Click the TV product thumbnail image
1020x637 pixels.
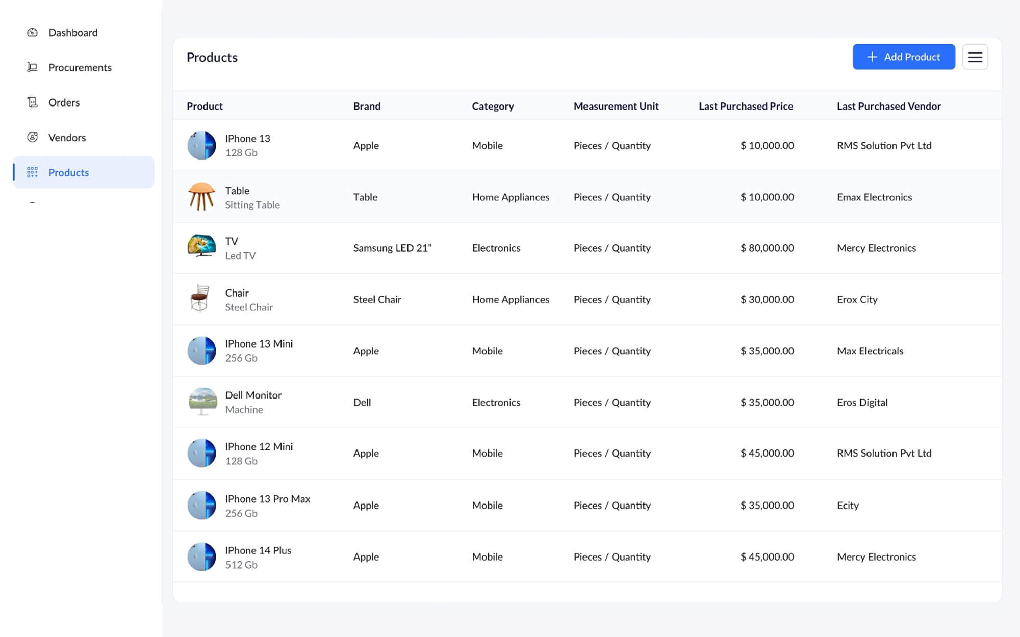tap(201, 246)
